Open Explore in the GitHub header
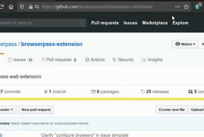The image size is (204, 137). [180, 23]
